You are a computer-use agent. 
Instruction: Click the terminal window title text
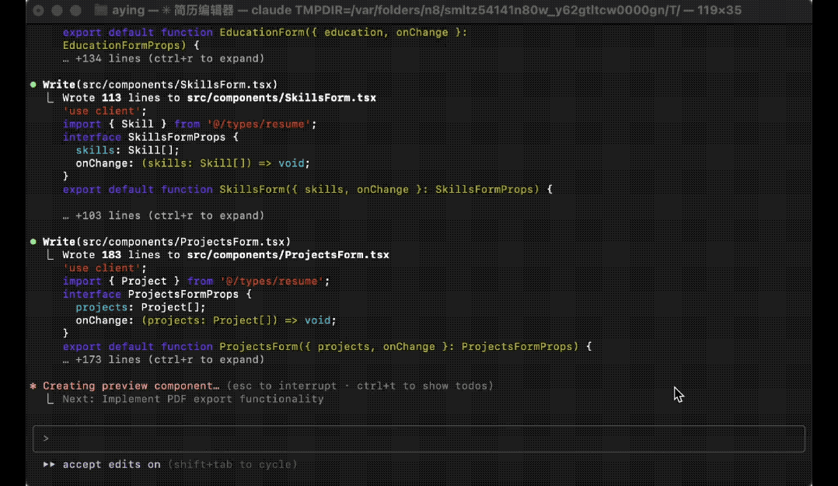click(x=426, y=11)
